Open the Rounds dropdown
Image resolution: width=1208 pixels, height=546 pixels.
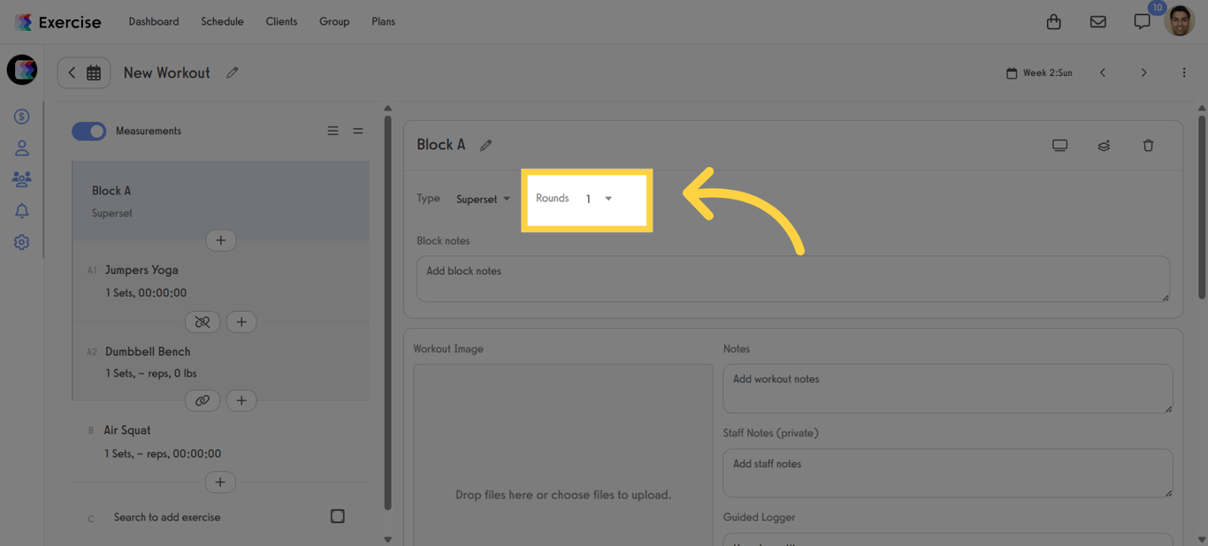tap(599, 199)
